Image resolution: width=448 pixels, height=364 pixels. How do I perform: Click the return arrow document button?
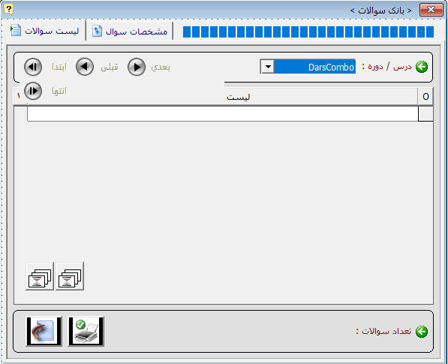pyautogui.click(x=44, y=332)
